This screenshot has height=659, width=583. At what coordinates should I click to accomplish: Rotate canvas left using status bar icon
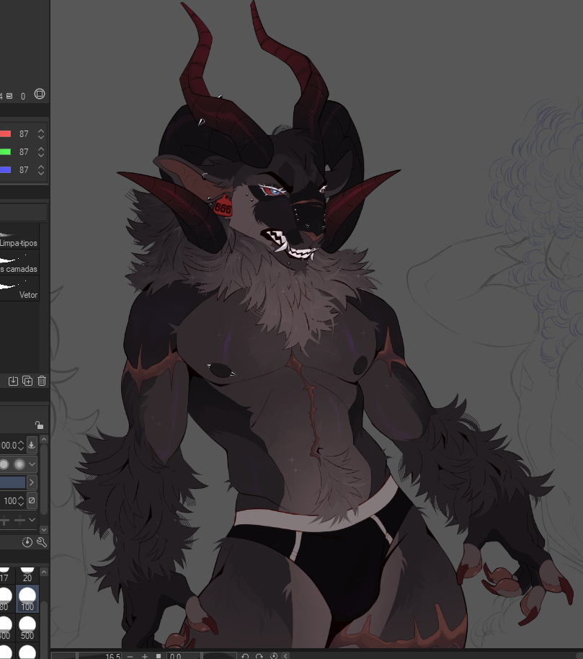click(245, 656)
